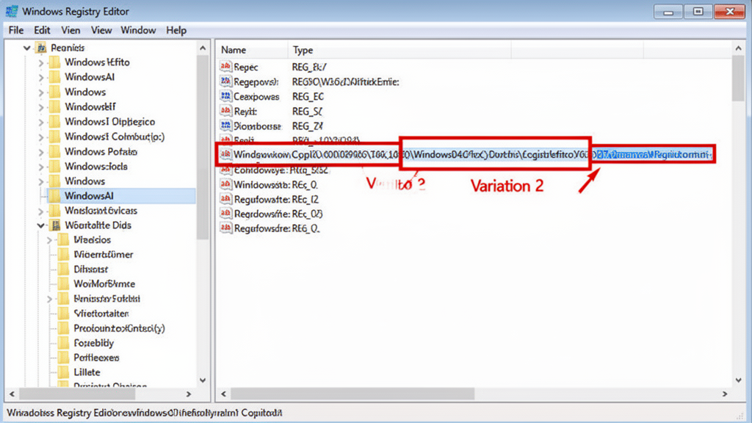This screenshot has height=423, width=752.
Task: Click the Registry Editor title bar icon
Action: coord(12,11)
